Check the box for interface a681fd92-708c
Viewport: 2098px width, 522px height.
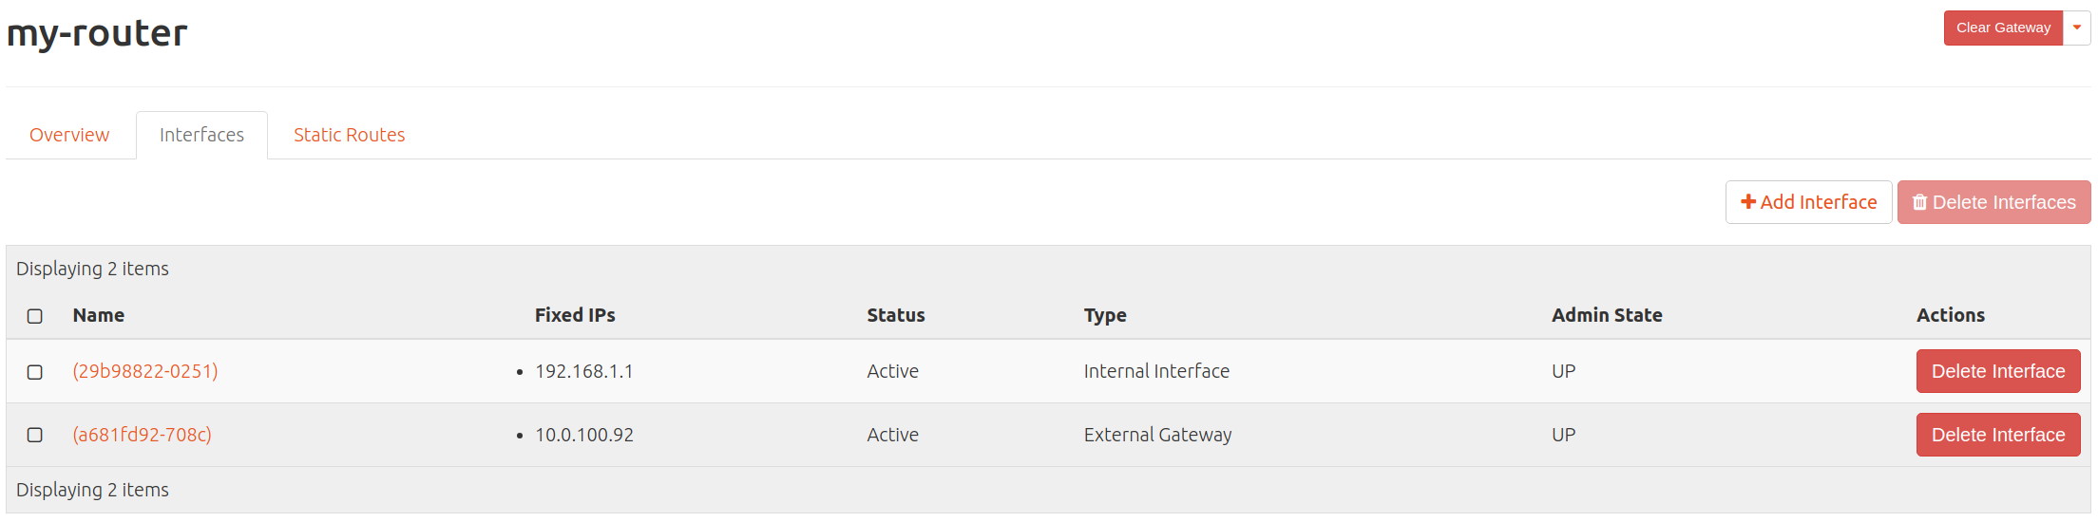35,435
